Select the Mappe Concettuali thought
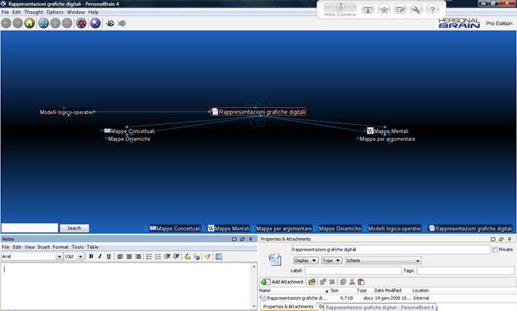 129,131
